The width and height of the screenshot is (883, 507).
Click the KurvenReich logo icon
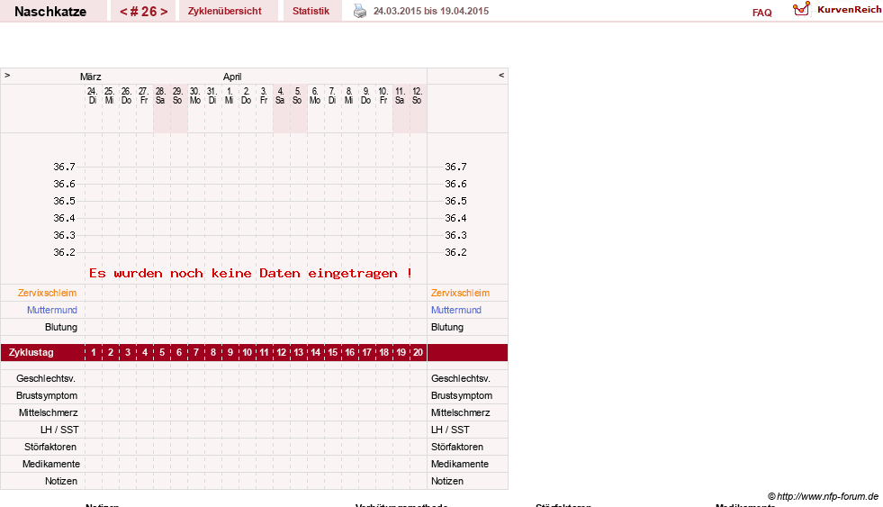coord(801,9)
